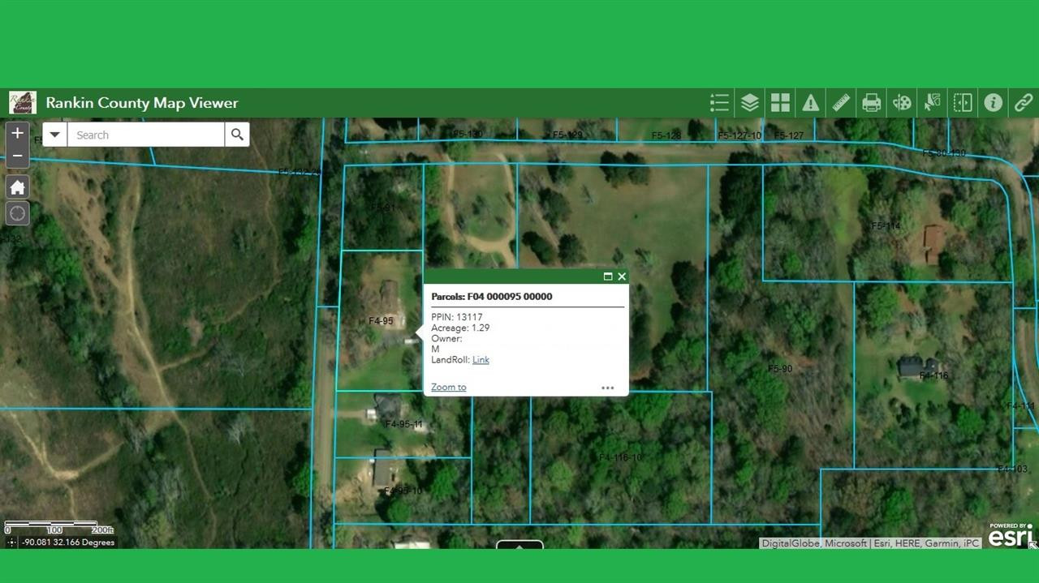Open the Basemap Gallery grid icon
The width and height of the screenshot is (1039, 583).
pyautogui.click(x=780, y=103)
